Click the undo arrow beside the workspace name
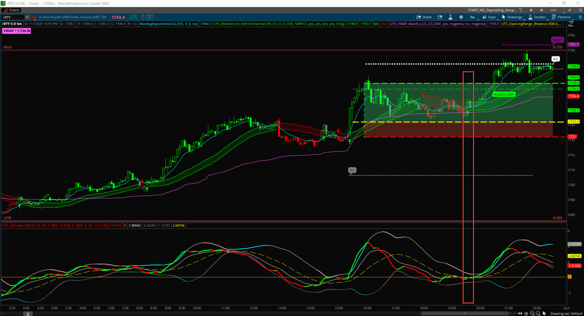The image size is (584, 316). [521, 10]
